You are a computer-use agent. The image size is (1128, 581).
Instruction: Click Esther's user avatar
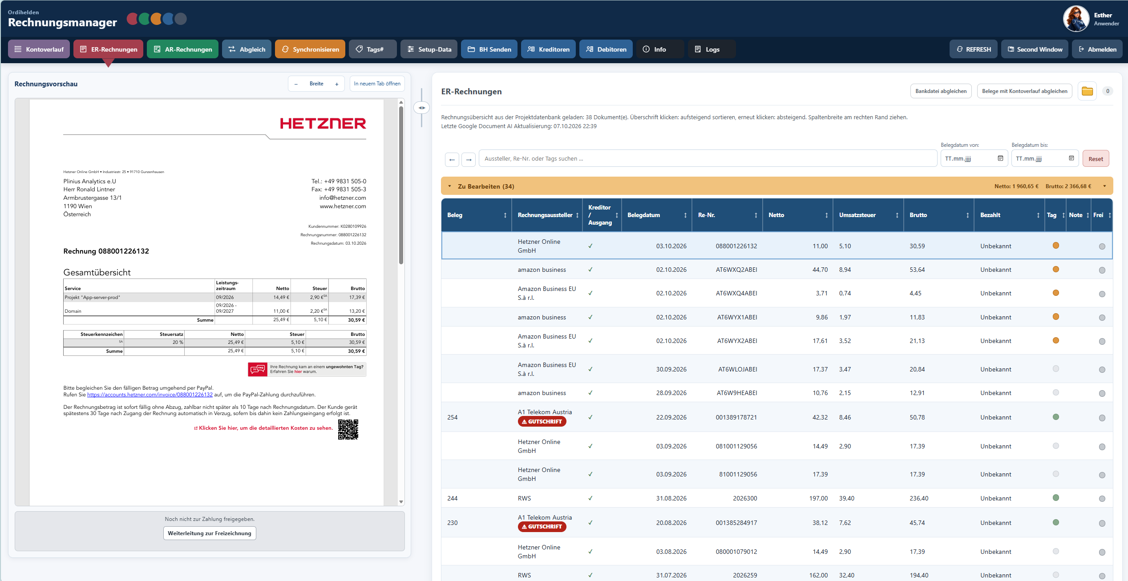coord(1076,19)
